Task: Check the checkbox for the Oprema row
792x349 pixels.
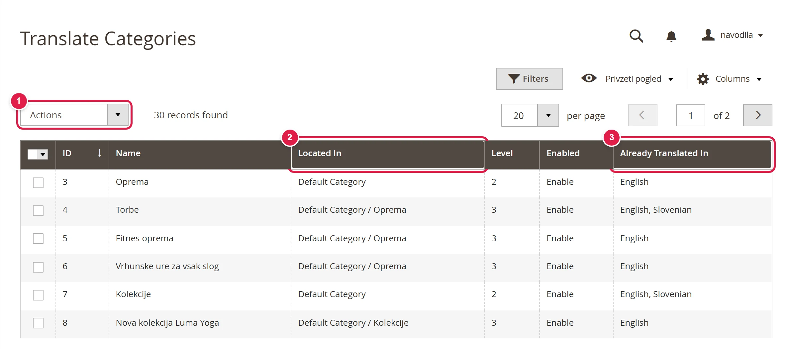Action: [38, 182]
